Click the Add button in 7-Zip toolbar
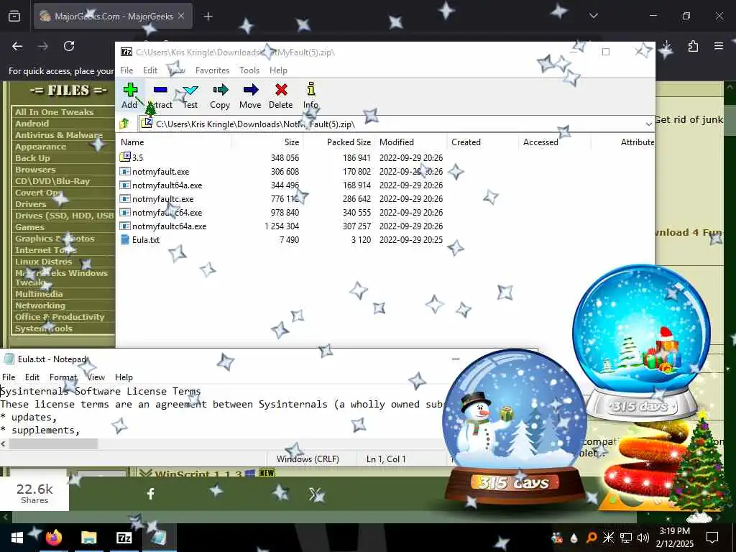 (x=130, y=96)
